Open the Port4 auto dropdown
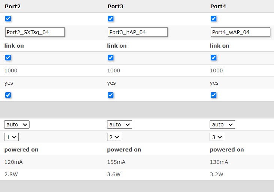The image size is (274, 192). (x=222, y=124)
